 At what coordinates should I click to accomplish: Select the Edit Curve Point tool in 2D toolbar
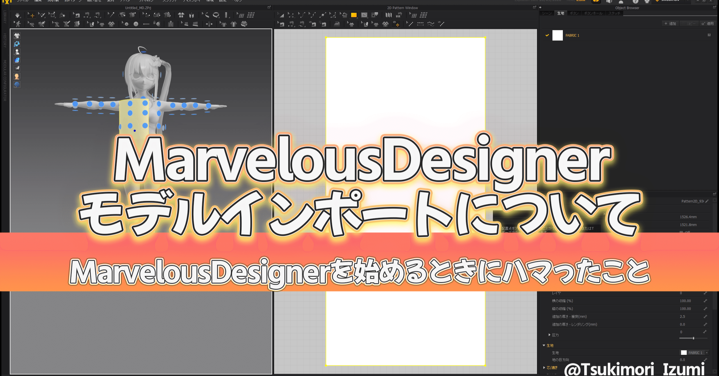point(312,15)
